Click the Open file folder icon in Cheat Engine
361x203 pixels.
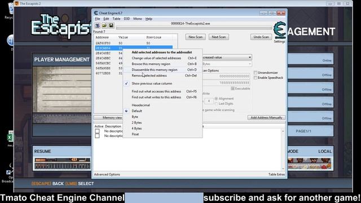point(104,25)
